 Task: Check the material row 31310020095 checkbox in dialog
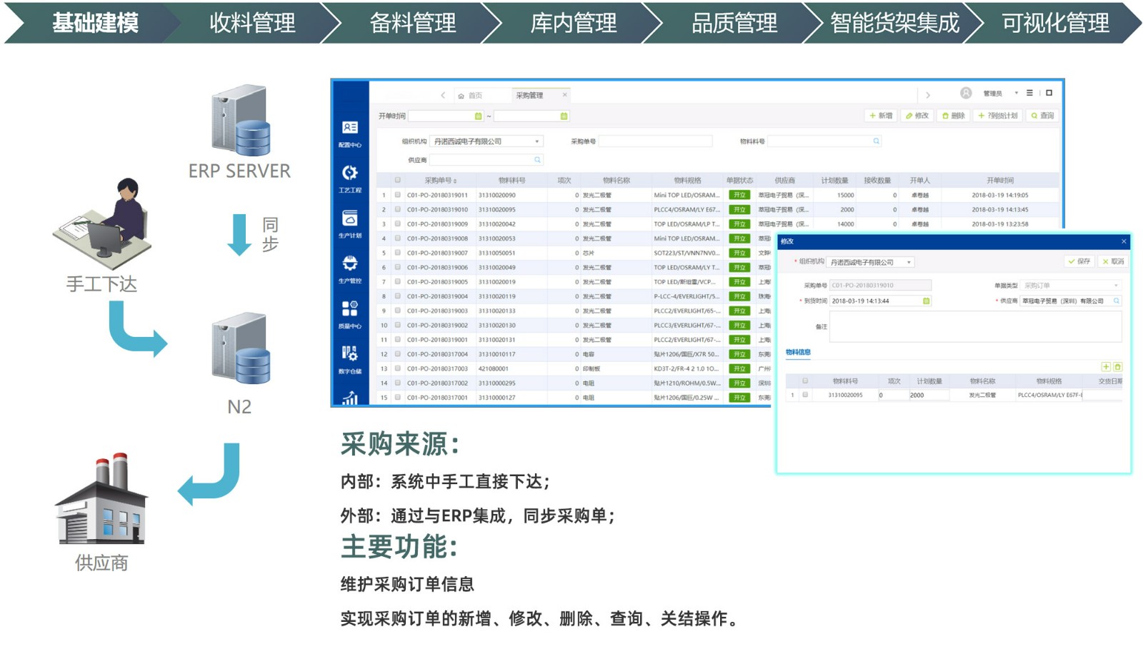tap(805, 395)
